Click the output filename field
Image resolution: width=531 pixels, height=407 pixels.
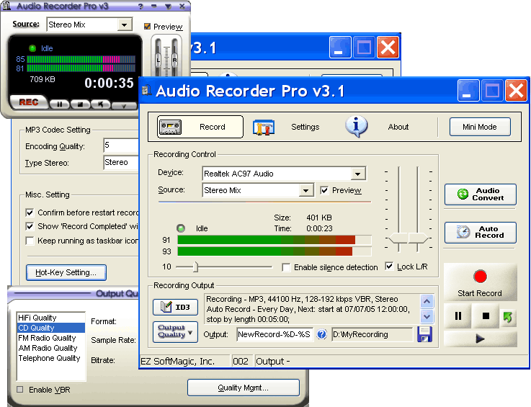(x=275, y=334)
